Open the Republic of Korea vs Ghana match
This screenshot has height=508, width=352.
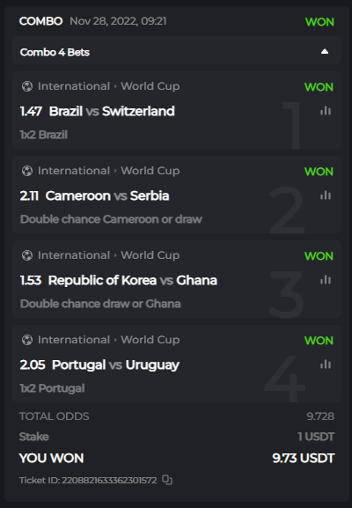click(133, 280)
